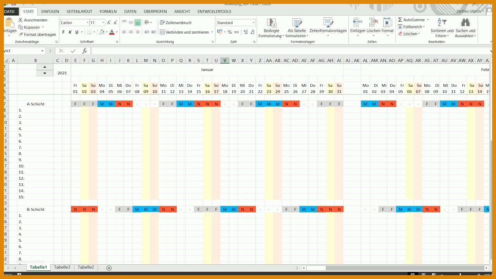496x279 pixels.
Task: Activate Format übertragen paintbrush
Action: click(x=21, y=34)
